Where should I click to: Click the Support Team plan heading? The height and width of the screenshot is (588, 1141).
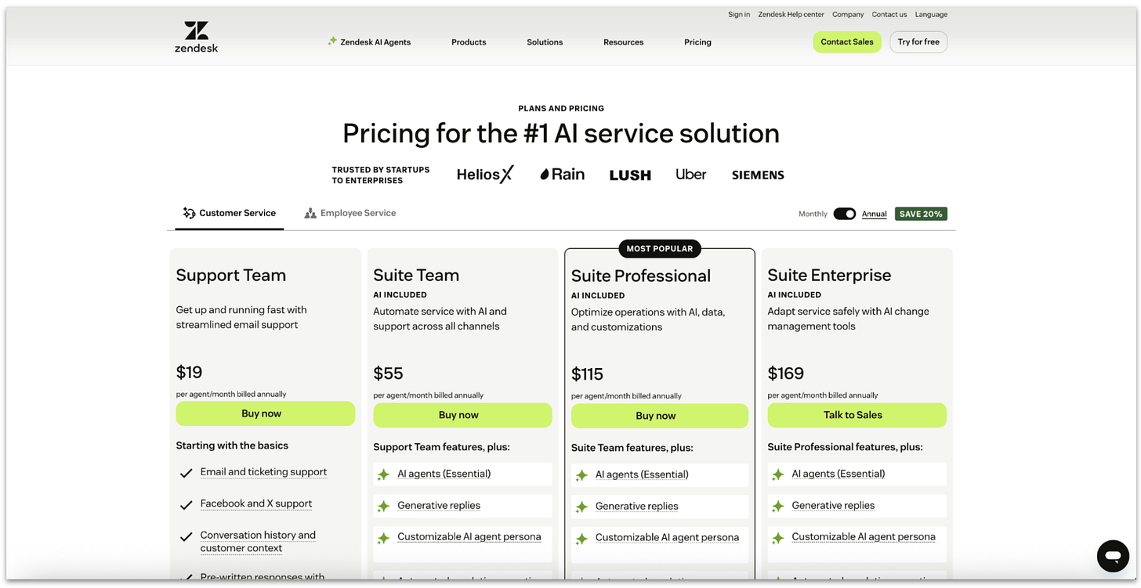[230, 275]
